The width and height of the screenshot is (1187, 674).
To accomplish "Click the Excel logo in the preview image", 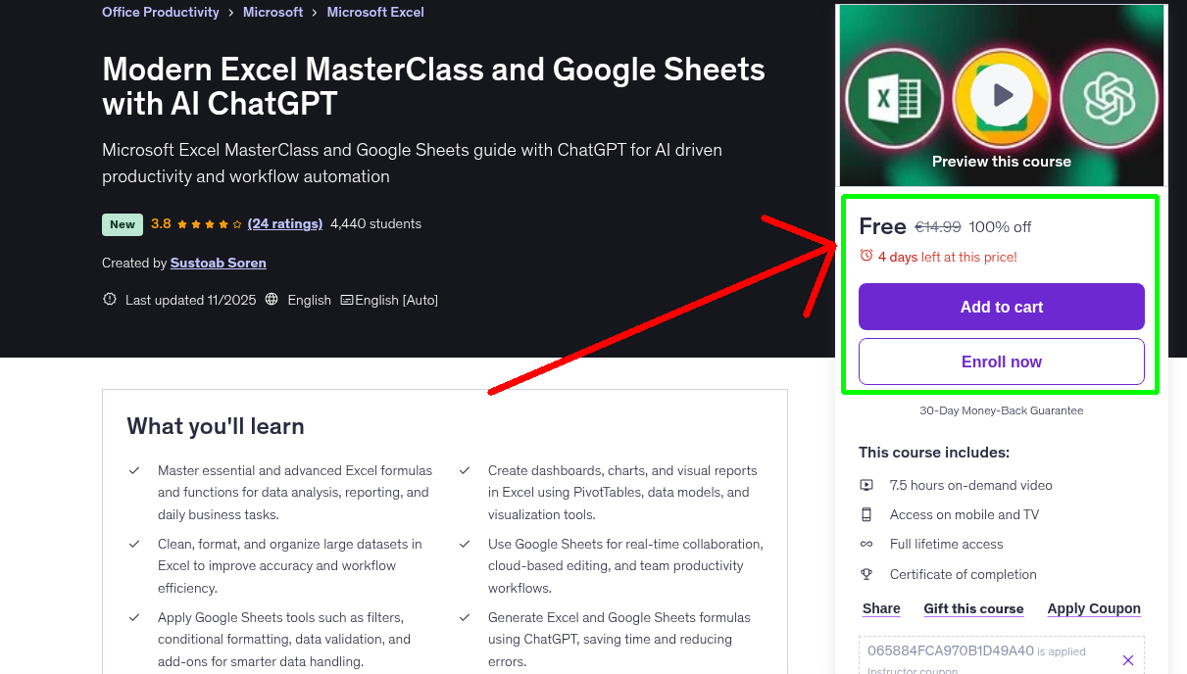I will pos(893,97).
